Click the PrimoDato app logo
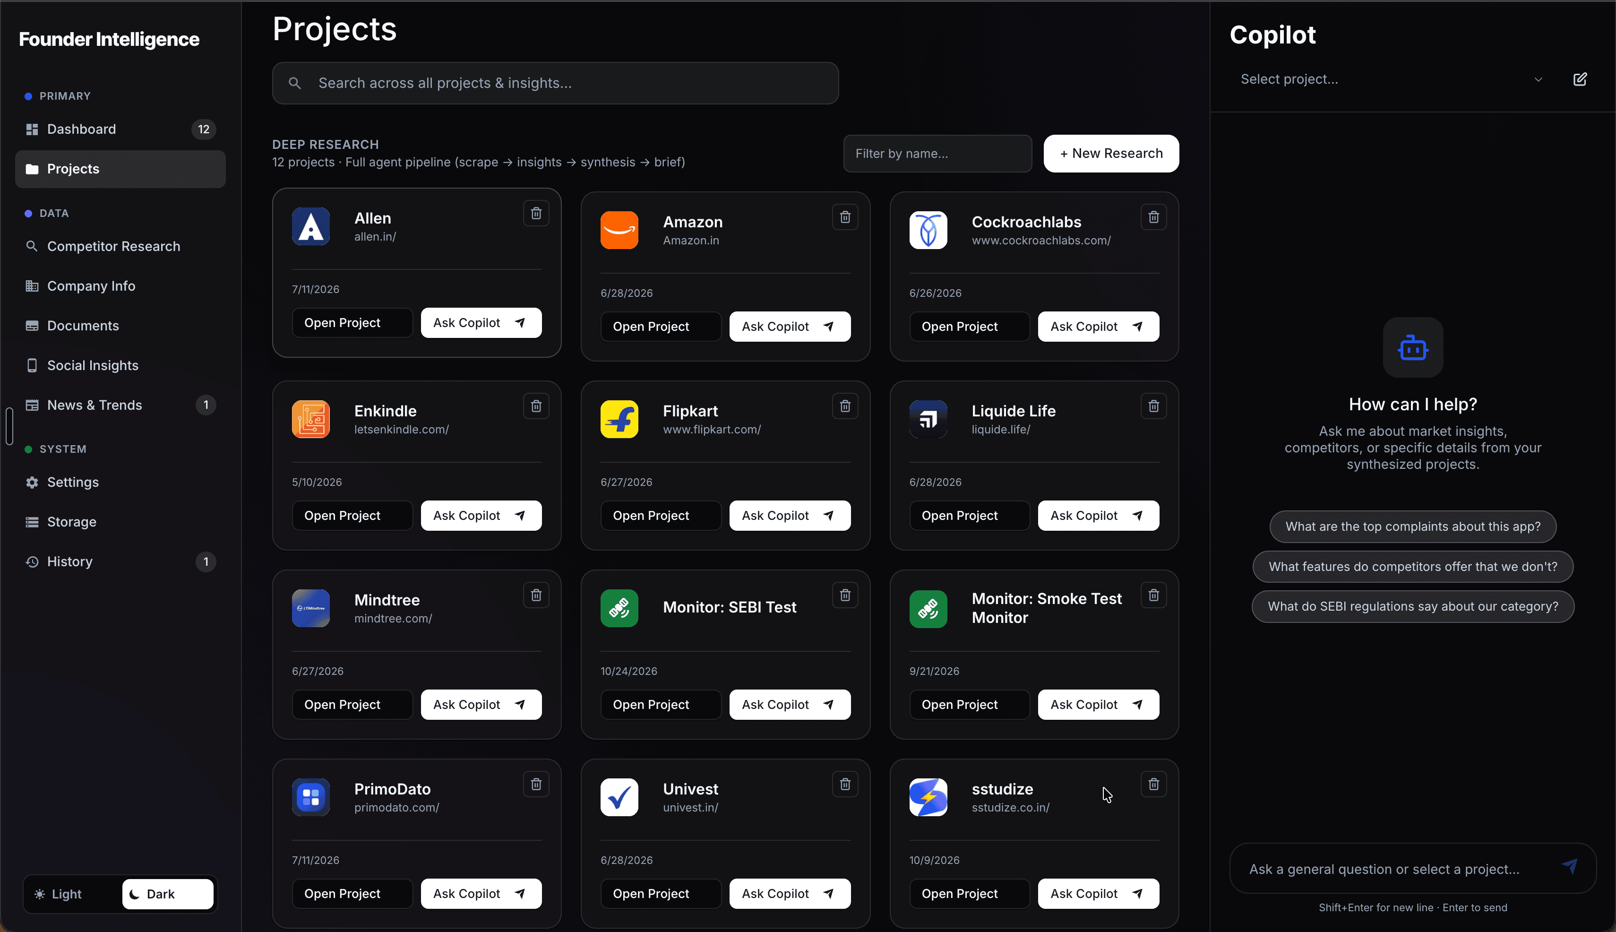 [310, 797]
